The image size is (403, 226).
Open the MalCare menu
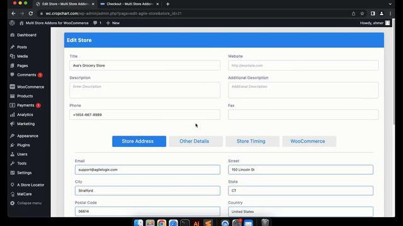coord(24,194)
